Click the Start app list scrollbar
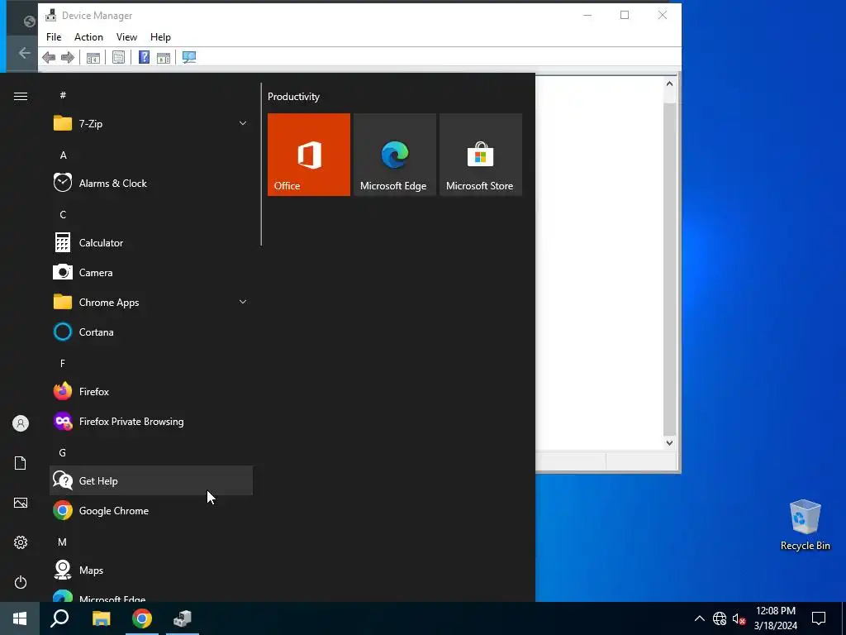The width and height of the screenshot is (846, 635). point(261,165)
